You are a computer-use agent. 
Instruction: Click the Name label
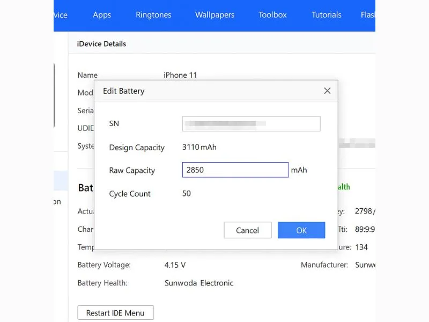tap(87, 75)
